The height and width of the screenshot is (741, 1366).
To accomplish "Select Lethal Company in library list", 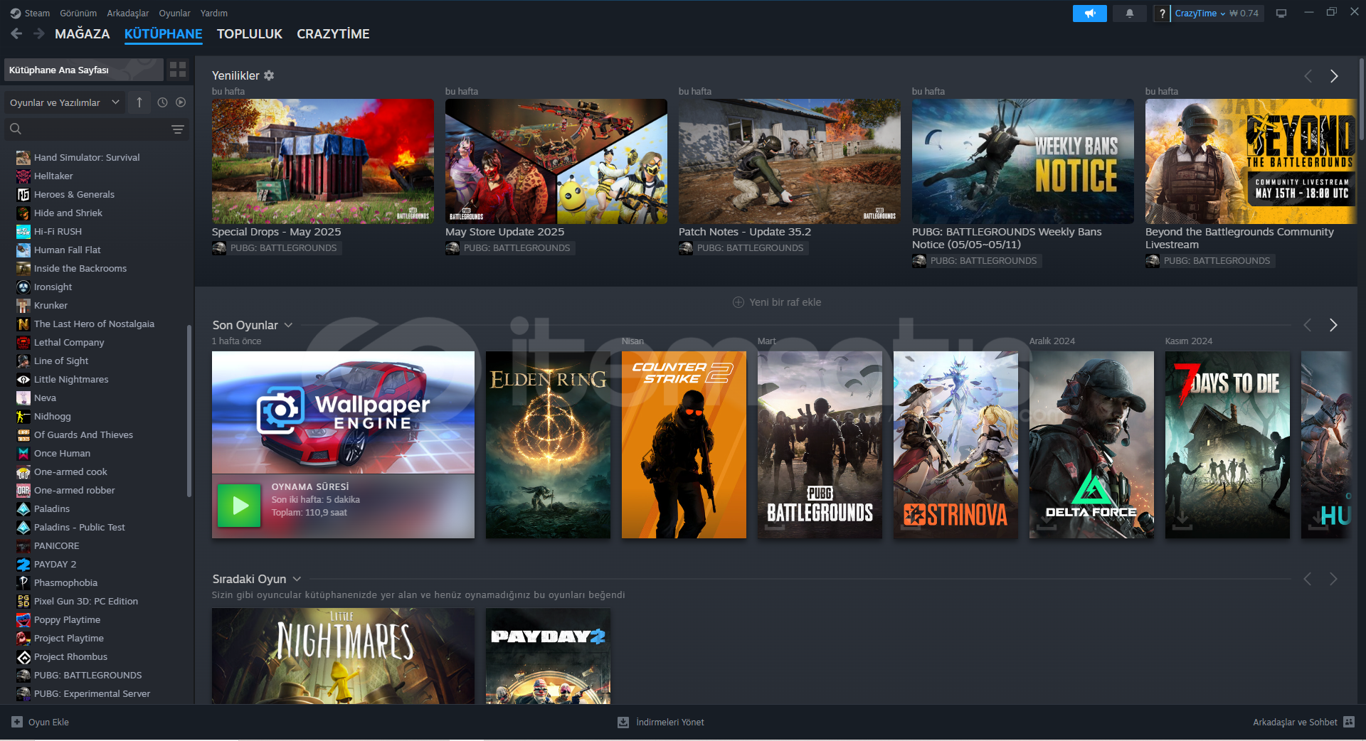I will [69, 342].
